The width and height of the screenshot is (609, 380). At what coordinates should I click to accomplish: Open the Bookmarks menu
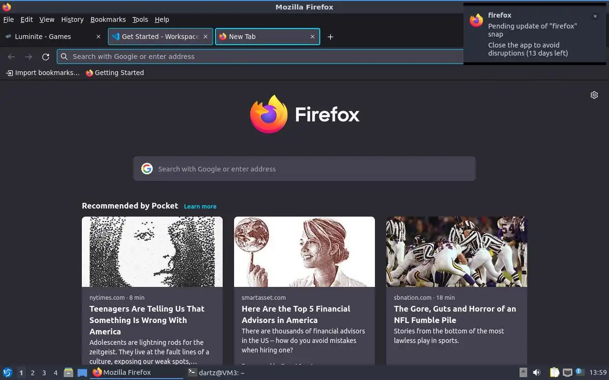(108, 19)
